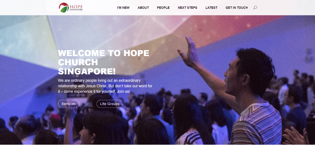This screenshot has height=145, width=315.
Task: Click the Services button
Action: (69, 104)
